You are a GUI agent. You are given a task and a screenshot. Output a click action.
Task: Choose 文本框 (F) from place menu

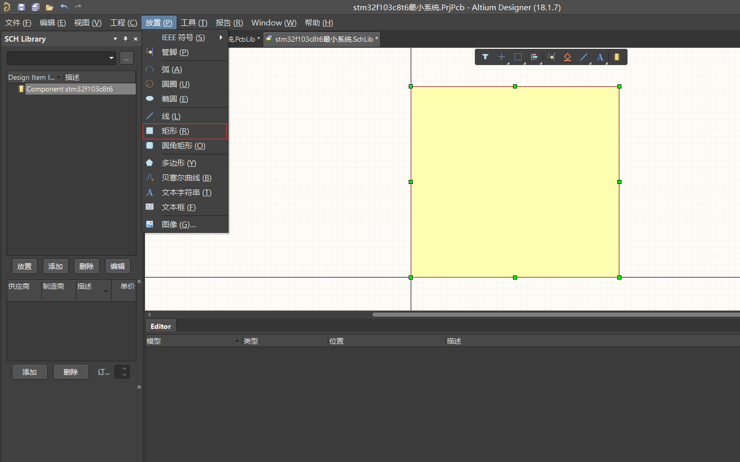tap(184, 207)
